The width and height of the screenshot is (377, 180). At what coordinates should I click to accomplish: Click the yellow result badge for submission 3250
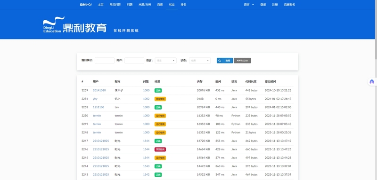(x=160, y=116)
